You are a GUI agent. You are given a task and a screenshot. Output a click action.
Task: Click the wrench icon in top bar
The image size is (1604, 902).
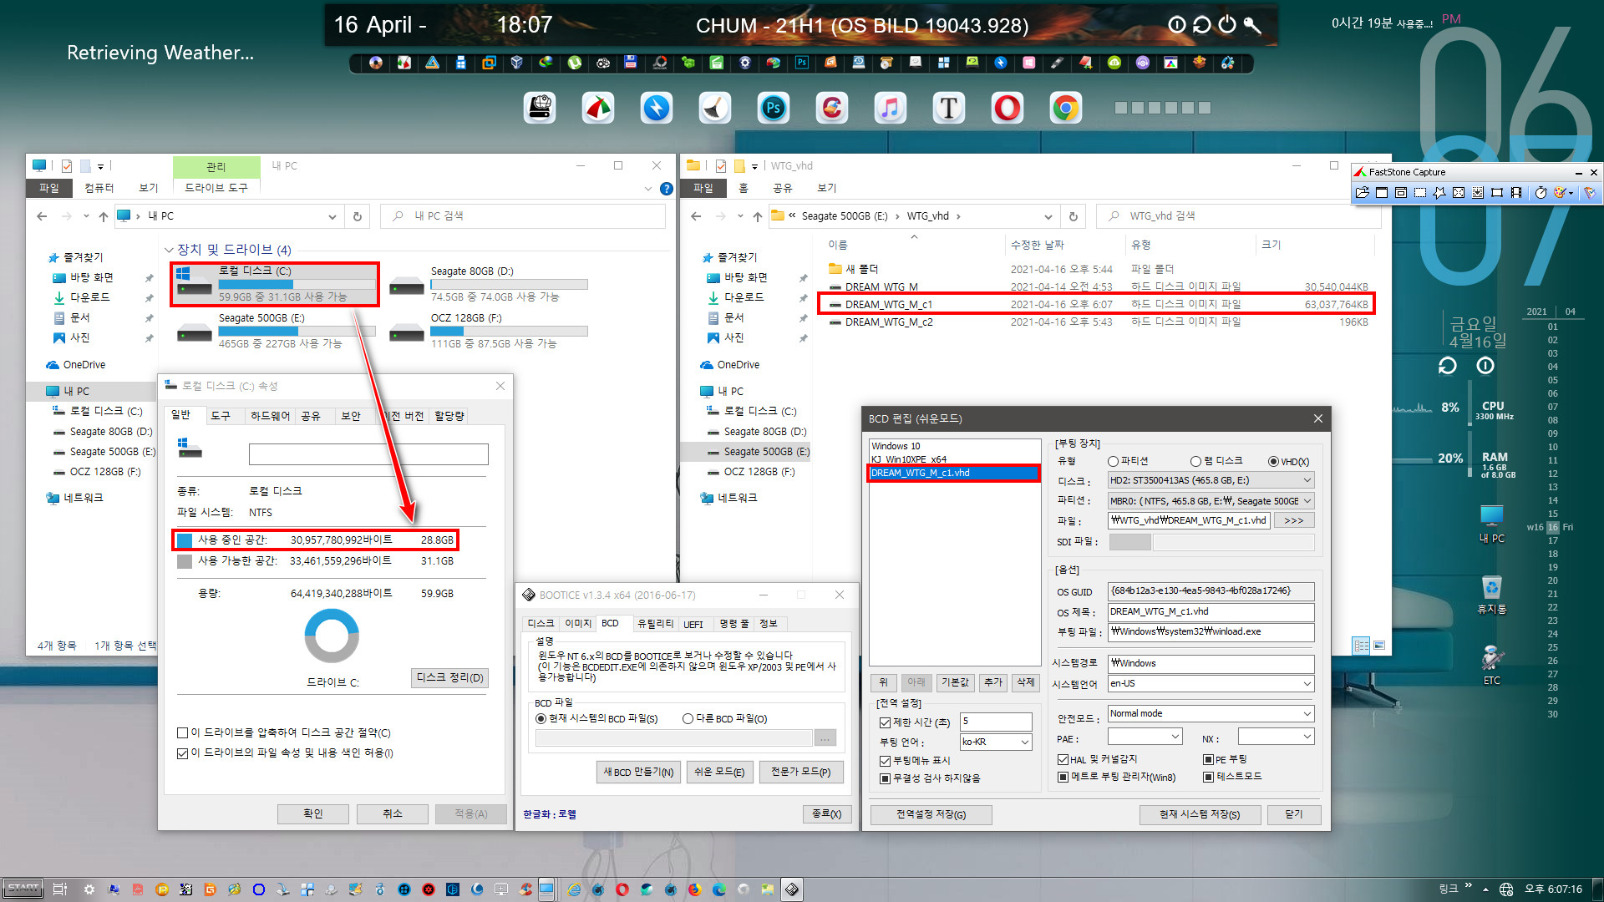tap(1252, 25)
